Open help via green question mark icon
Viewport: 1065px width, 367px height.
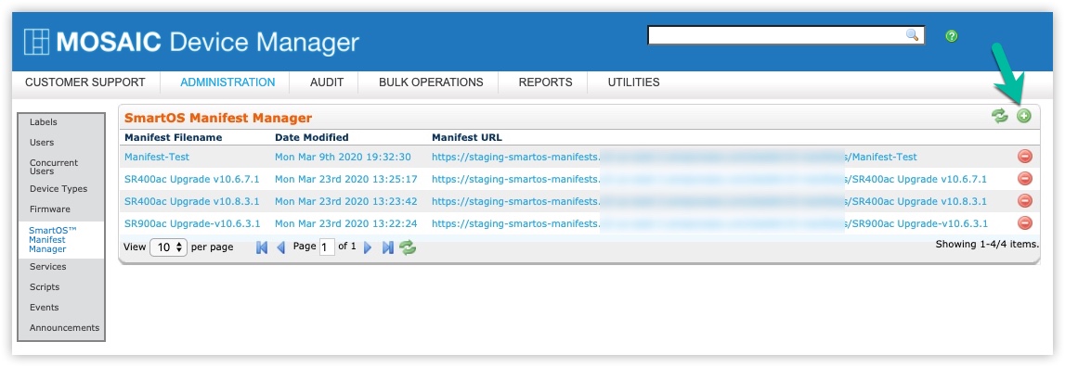pos(951,36)
